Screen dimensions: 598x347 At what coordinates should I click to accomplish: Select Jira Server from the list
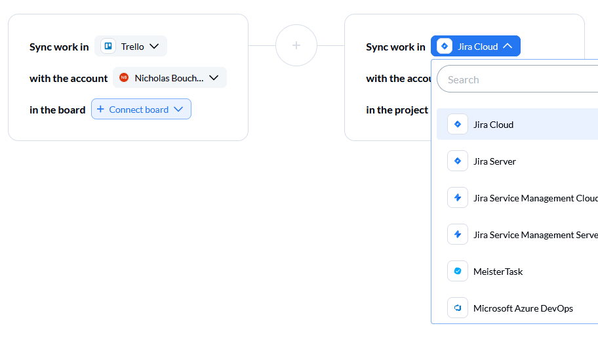(517, 161)
